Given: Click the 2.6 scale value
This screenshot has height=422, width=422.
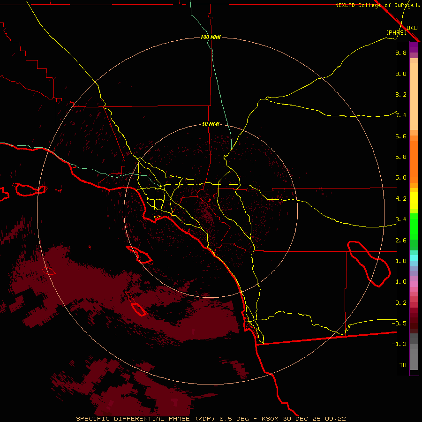Looking at the screenshot, I should point(401,241).
